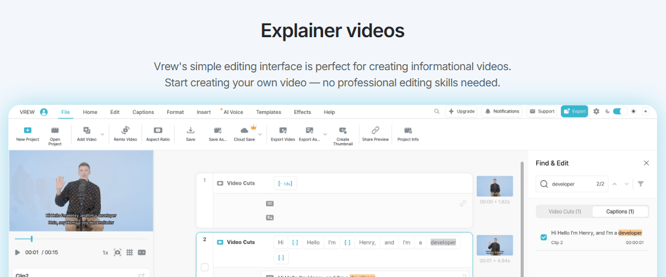Image resolution: width=666 pixels, height=277 pixels.
Task: Open settings via the gear icon
Action: 596,111
